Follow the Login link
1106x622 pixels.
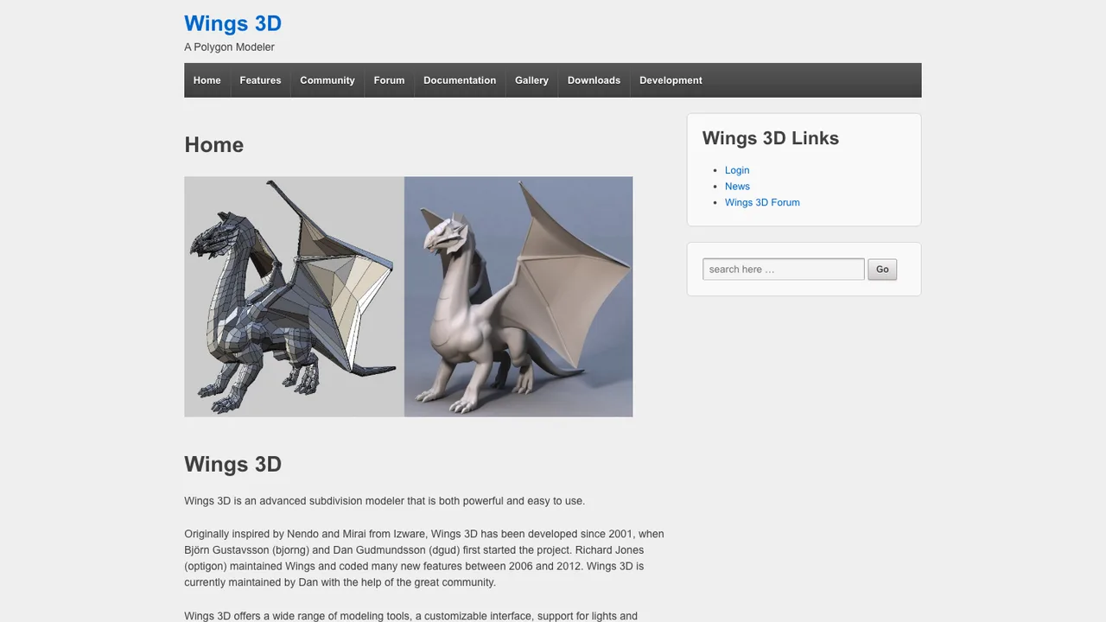coord(737,170)
